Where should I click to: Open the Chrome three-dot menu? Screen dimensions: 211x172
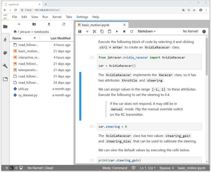coord(206,10)
